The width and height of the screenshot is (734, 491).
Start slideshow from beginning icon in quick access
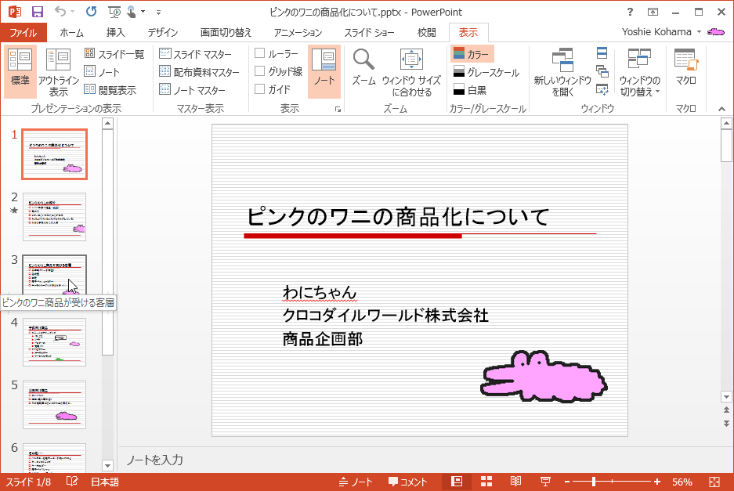[x=114, y=12]
